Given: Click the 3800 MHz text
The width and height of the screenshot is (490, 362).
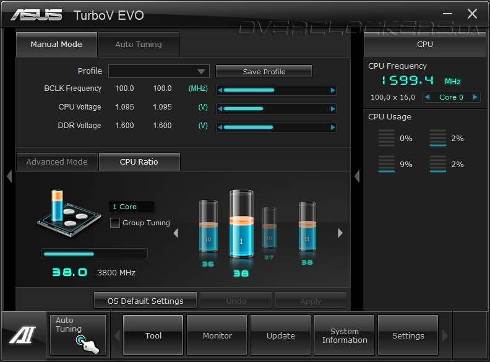Looking at the screenshot, I should (x=116, y=273).
